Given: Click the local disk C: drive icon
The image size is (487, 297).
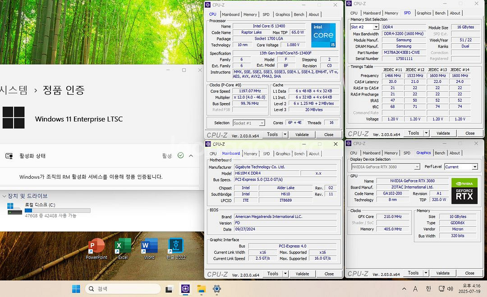Looking at the screenshot, I should tap(14, 209).
